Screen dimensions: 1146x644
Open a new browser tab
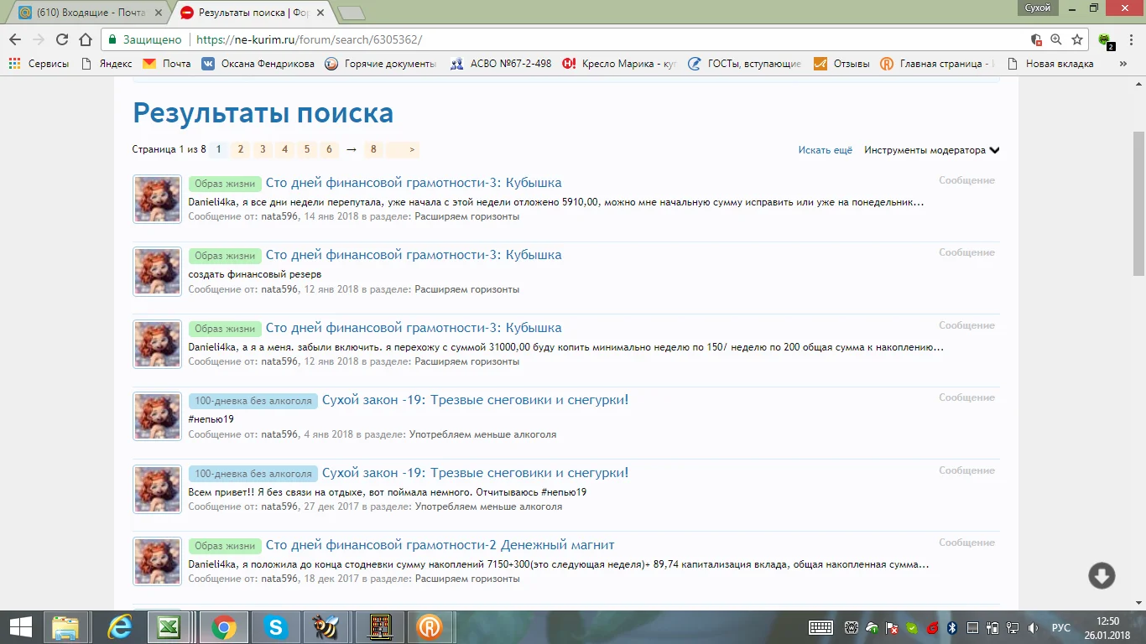click(x=352, y=13)
